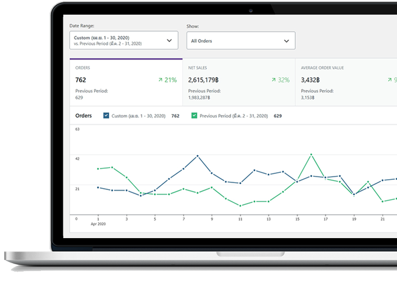397x282 pixels.
Task: Open the Show All Orders dropdown
Action: (x=241, y=41)
